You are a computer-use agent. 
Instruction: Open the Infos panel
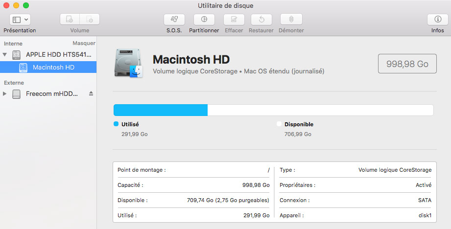click(x=437, y=19)
